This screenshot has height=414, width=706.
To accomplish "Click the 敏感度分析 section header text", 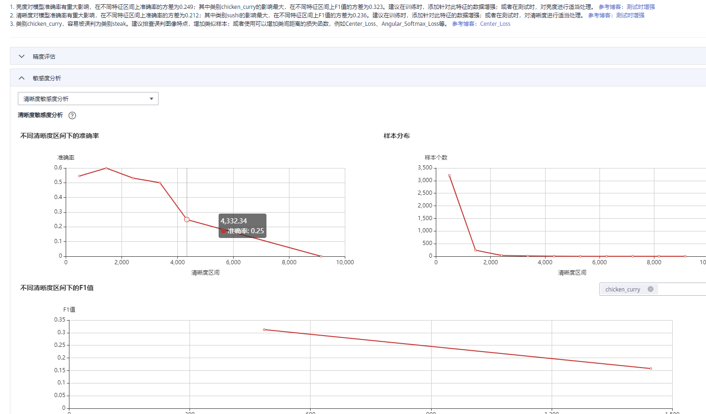I will coord(47,78).
